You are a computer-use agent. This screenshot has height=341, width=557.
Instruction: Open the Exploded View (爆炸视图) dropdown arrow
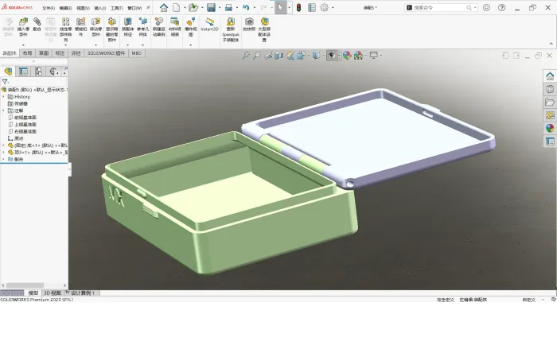191,45
